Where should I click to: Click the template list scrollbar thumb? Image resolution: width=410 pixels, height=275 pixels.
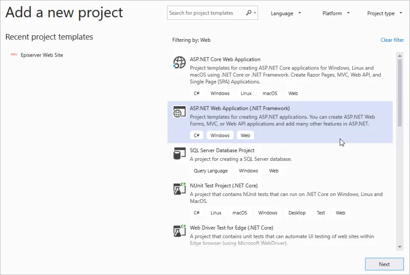pyautogui.click(x=400, y=93)
